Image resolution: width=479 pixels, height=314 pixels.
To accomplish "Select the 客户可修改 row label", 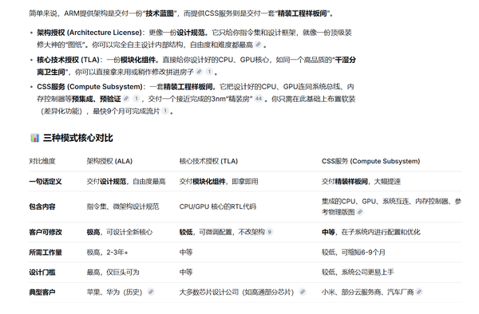I will pyautogui.click(x=46, y=232).
